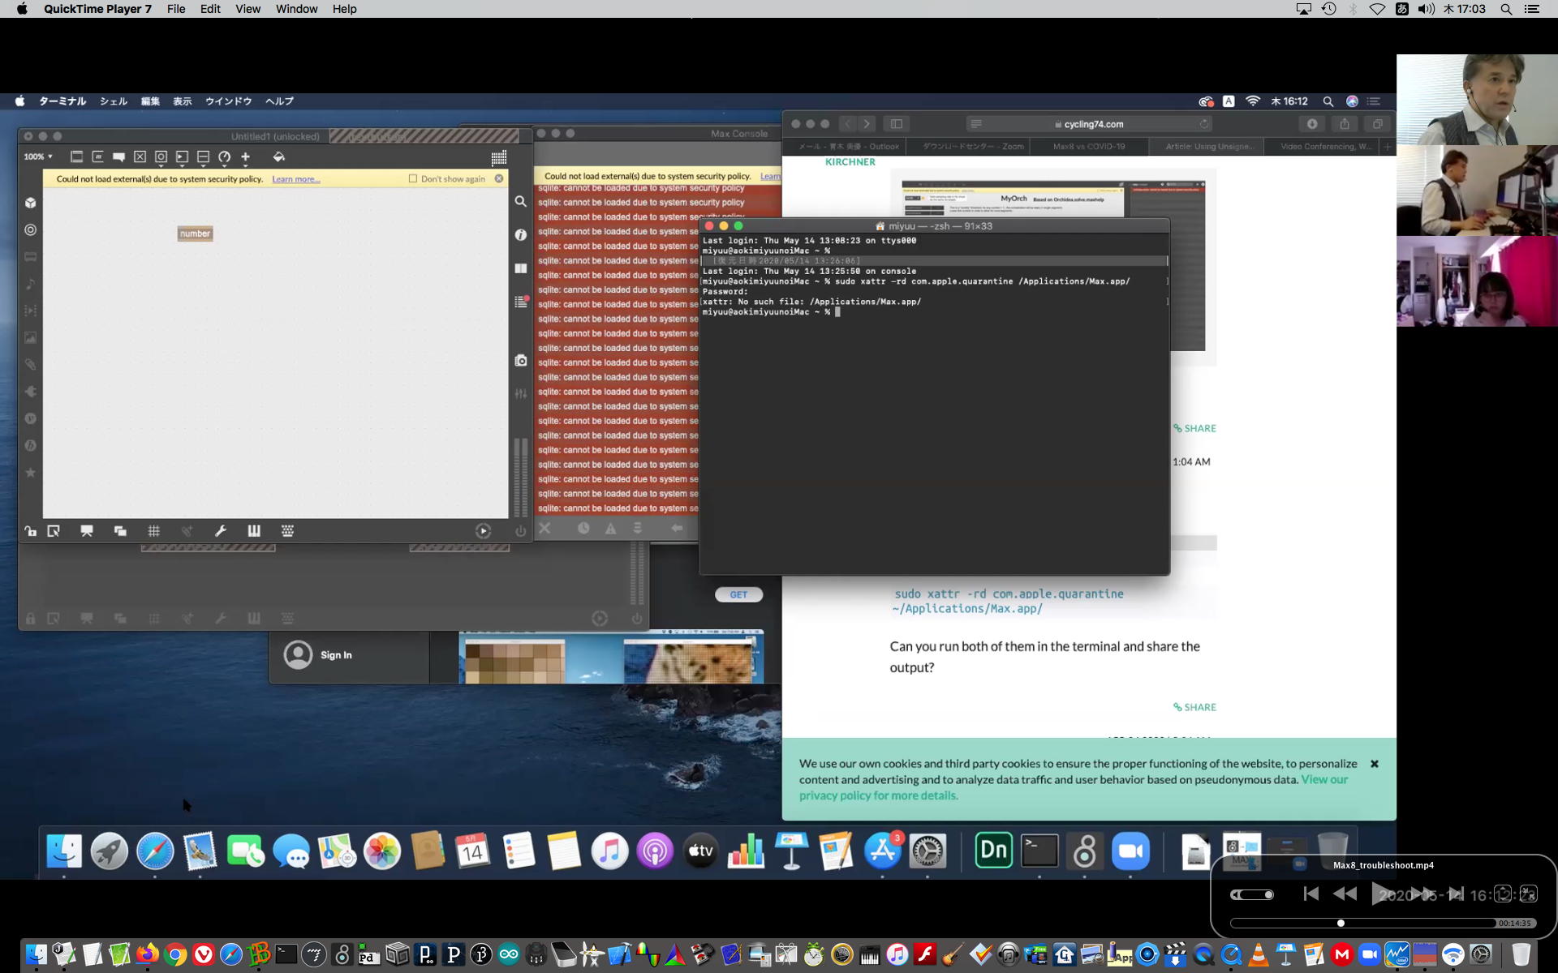
Task: Skip to the beginning of movie
Action: point(1311,894)
